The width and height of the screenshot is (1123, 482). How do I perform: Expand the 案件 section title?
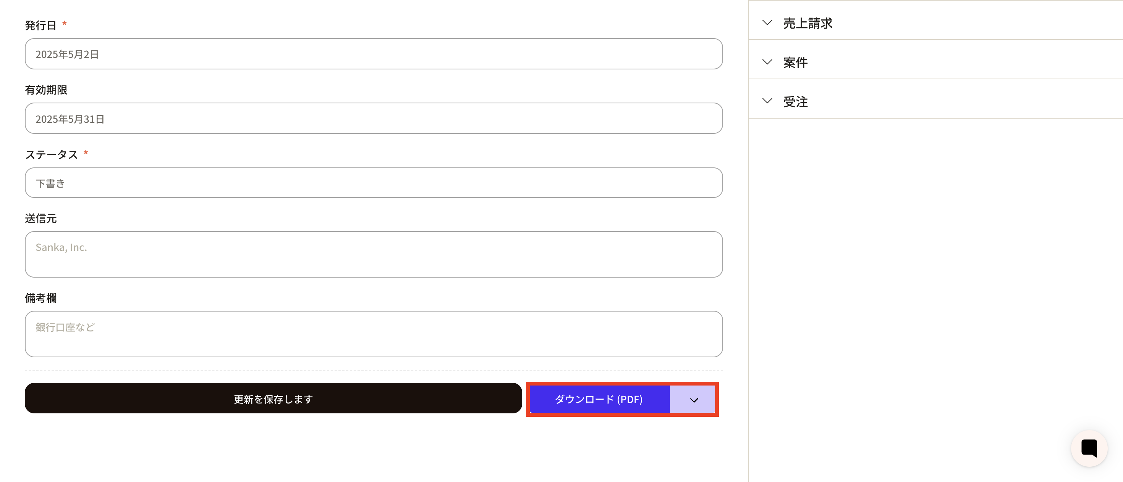[795, 63]
